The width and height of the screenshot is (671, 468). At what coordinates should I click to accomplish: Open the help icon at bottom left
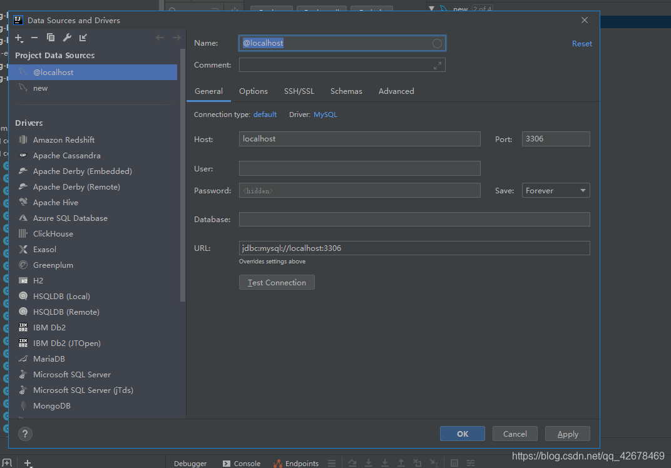[24, 434]
